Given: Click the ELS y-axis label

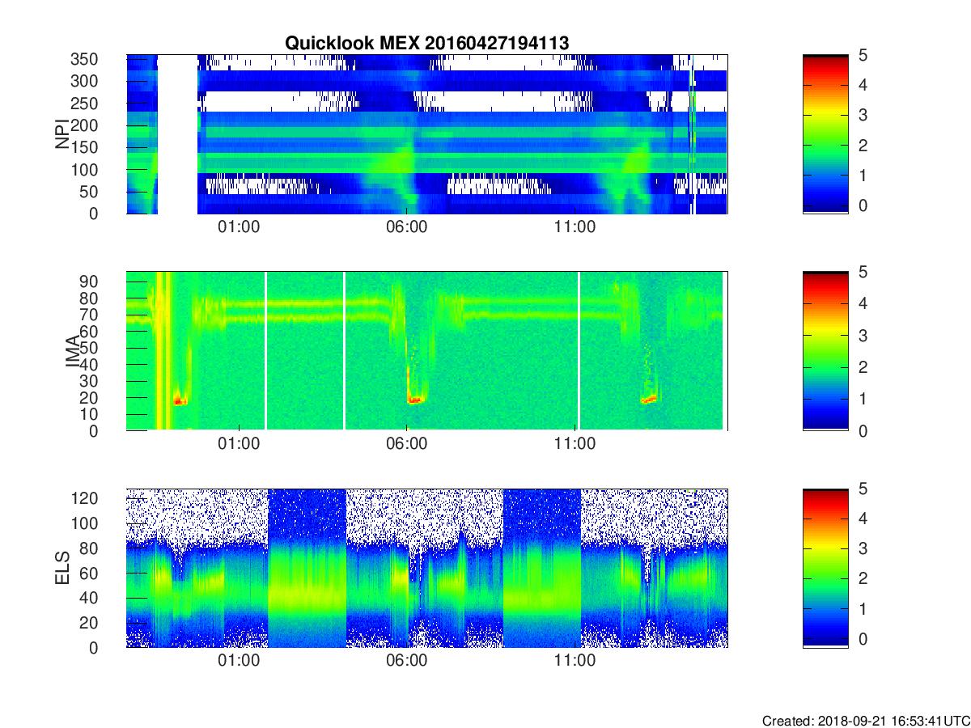Looking at the screenshot, I should (61, 568).
